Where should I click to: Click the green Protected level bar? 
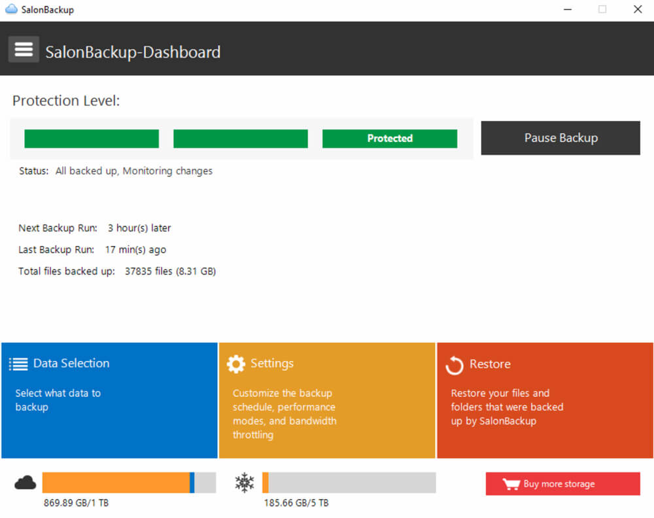[390, 139]
